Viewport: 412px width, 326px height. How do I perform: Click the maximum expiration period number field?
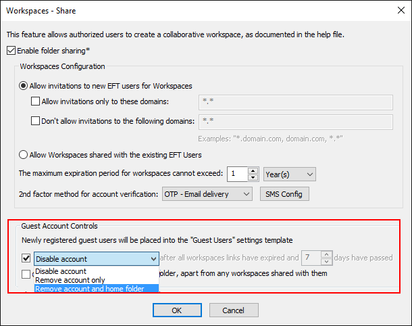click(237, 174)
